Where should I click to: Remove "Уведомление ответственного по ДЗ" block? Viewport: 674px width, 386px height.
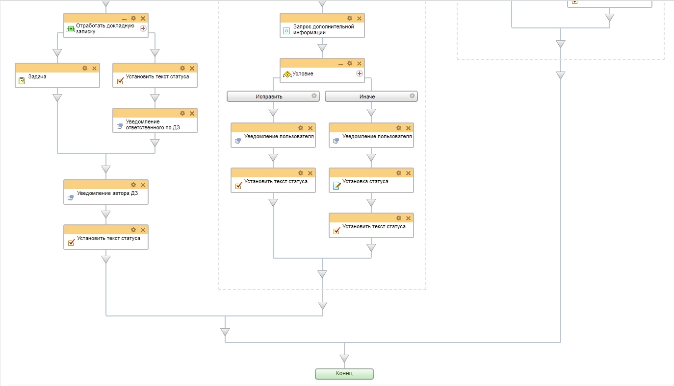(192, 114)
